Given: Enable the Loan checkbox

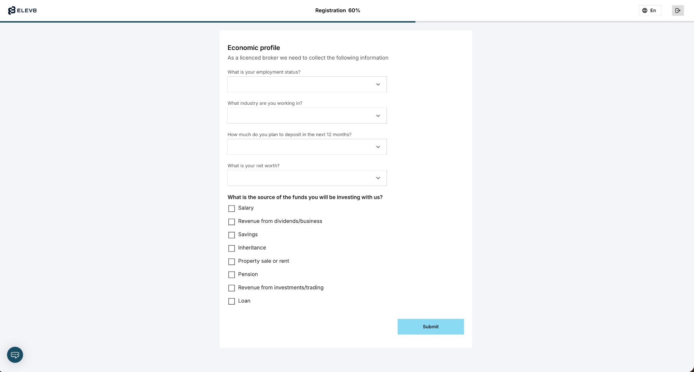Looking at the screenshot, I should [231, 301].
